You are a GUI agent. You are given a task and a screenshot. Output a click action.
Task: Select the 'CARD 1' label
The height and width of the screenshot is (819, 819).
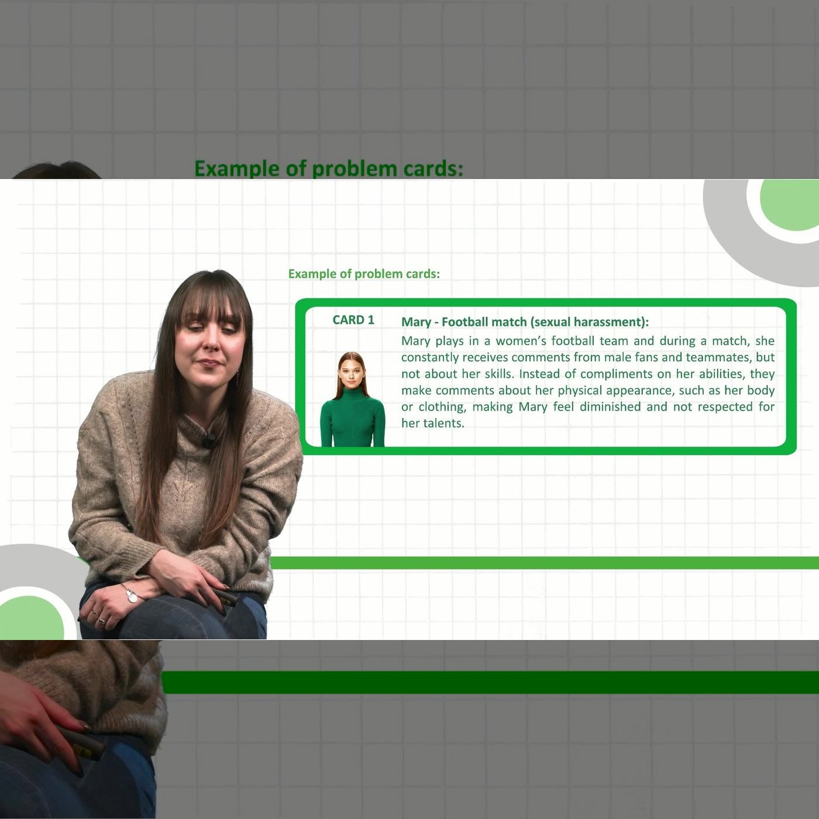pos(353,320)
